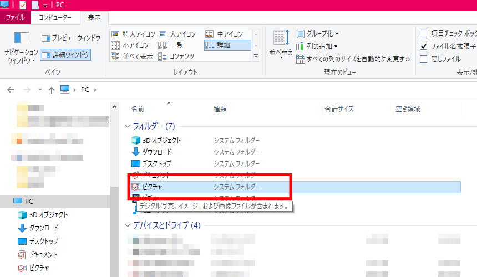
Task: Uncheck the ファイル名拡張子 checkbox
Action: pos(424,47)
